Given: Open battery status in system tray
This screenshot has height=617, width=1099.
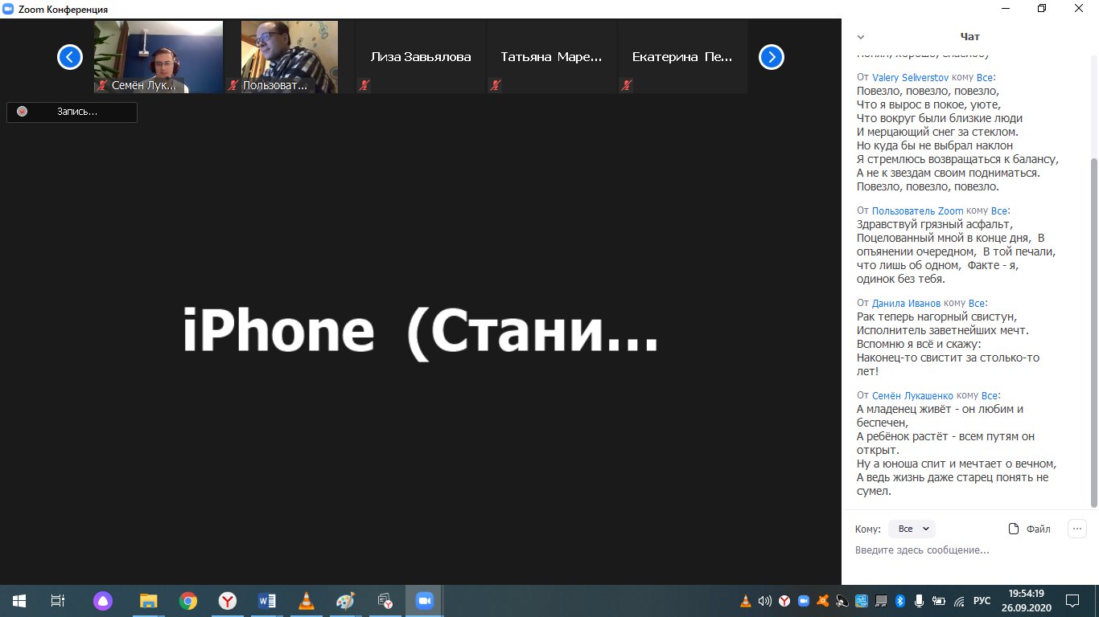Looking at the screenshot, I should (939, 601).
